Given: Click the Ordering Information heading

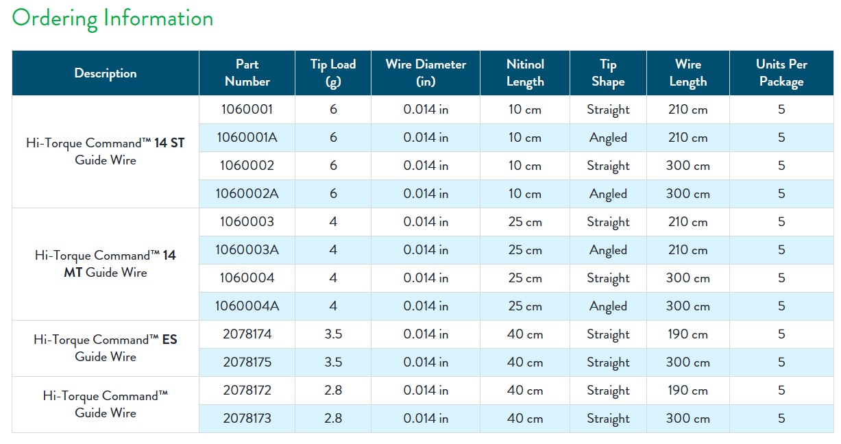Looking at the screenshot, I should point(112,18).
